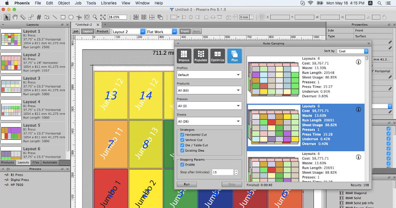
Task: Click the Impose button in Auto Ganging
Action: coord(184,56)
